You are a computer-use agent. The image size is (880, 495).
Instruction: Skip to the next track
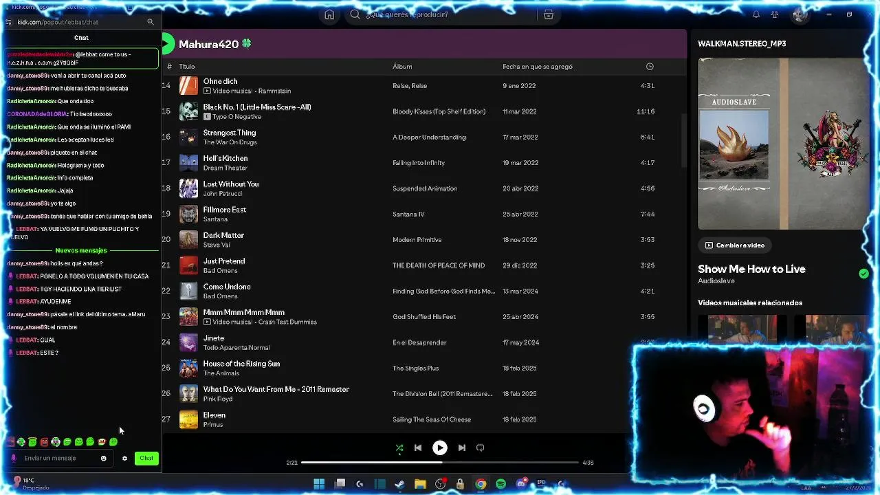click(462, 448)
